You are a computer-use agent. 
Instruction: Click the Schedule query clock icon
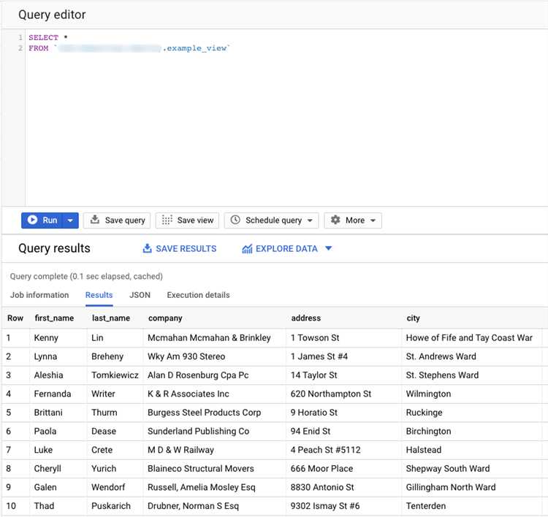point(235,220)
